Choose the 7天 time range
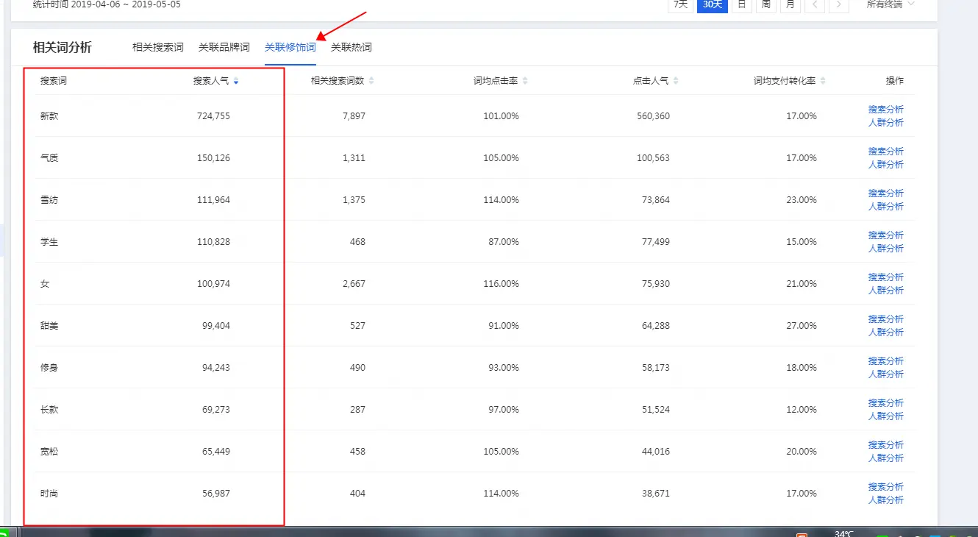This screenshot has height=537, width=978. 681,4
